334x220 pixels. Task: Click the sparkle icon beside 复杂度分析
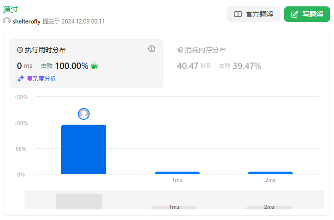(x=21, y=78)
